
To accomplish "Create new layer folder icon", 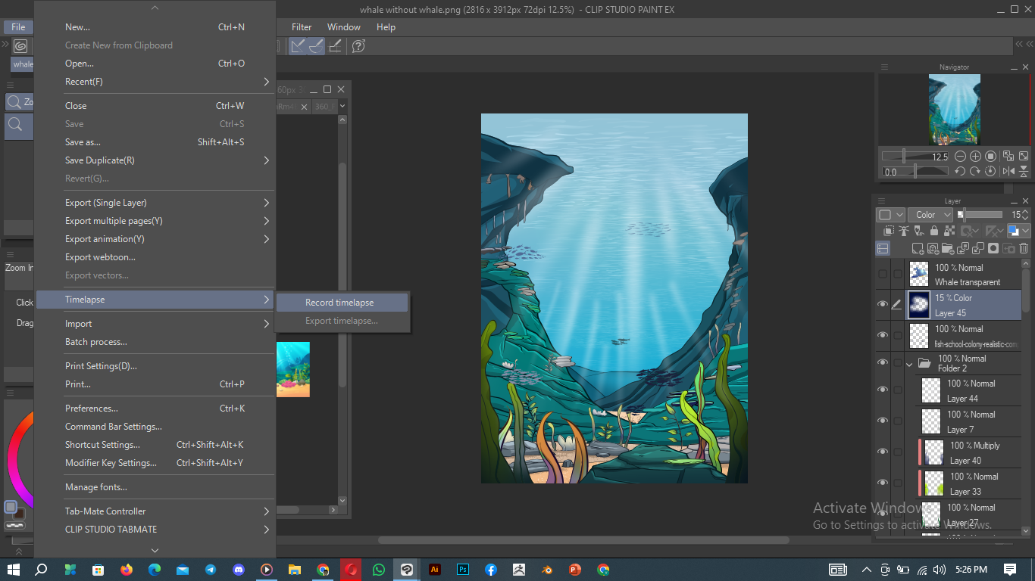I will (x=948, y=248).
